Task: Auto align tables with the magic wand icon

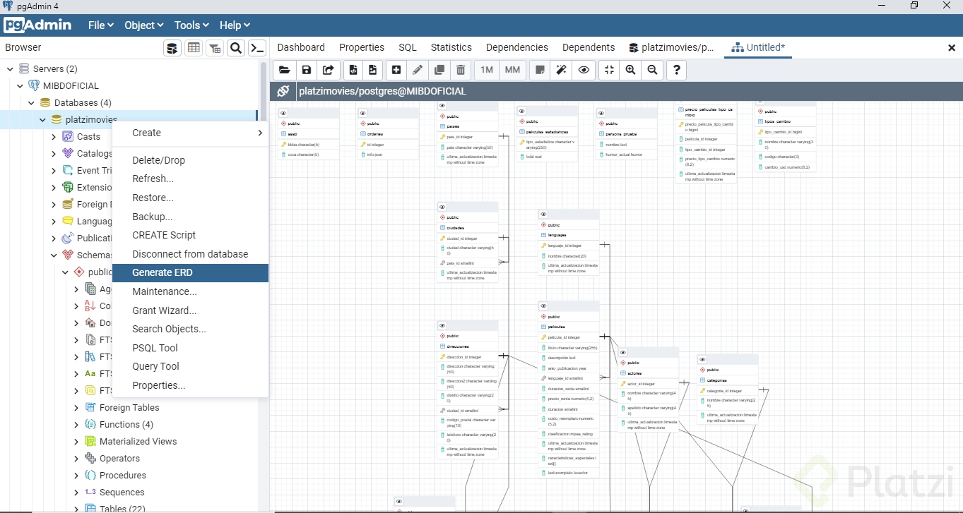Action: pos(562,70)
